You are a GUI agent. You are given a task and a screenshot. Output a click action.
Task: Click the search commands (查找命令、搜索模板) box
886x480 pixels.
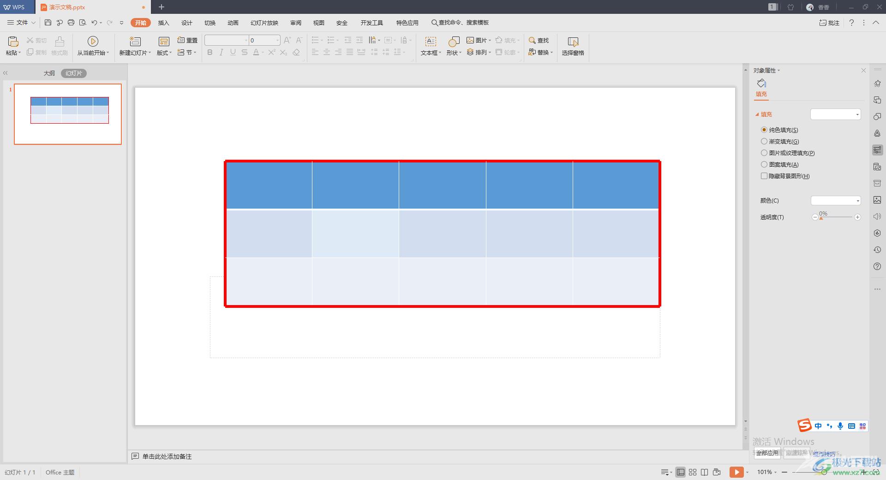460,23
